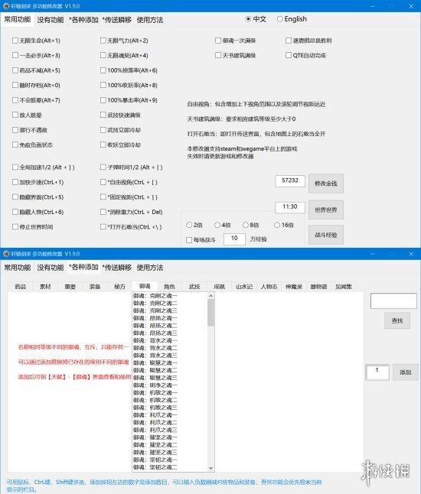Image resolution: width=421 pixels, height=494 pixels.
Task: Check the QTE自动完成 option
Action: (289, 55)
